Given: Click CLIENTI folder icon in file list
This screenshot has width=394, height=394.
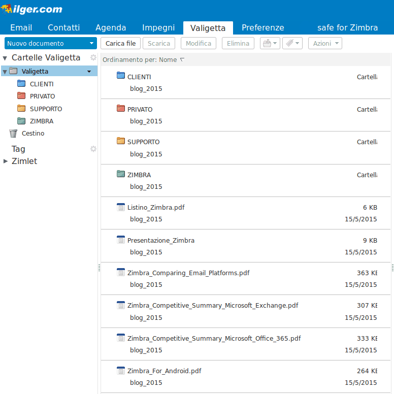Looking at the screenshot, I should tap(121, 75).
